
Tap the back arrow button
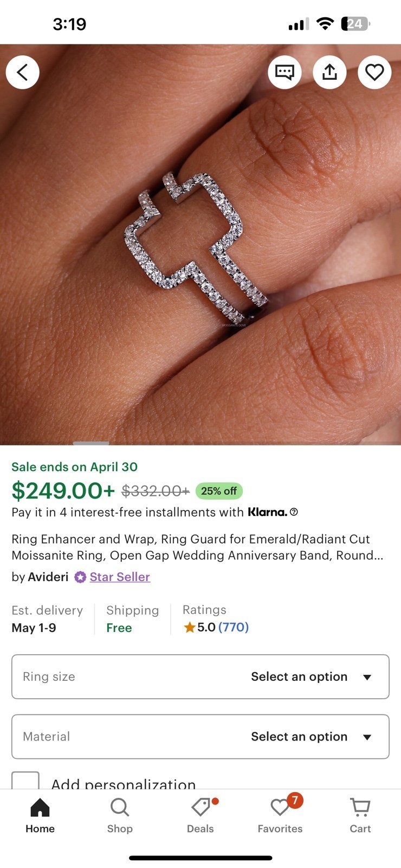pos(22,72)
